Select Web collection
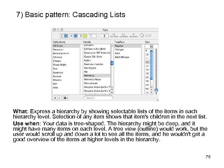 [66, 88]
